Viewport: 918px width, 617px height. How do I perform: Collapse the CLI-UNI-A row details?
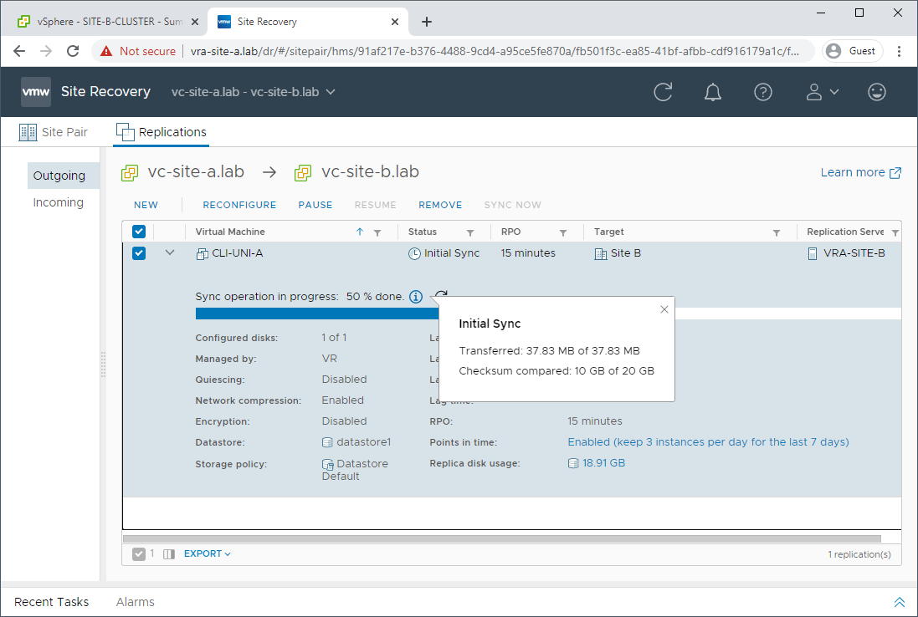coord(170,252)
